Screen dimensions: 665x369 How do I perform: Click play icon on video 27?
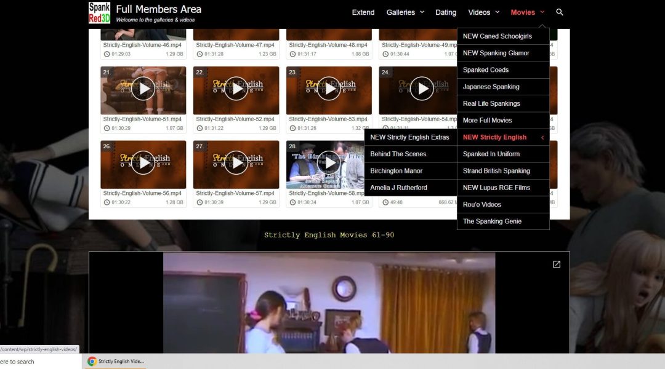(x=236, y=163)
